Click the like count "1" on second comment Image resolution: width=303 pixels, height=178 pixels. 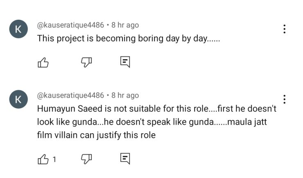click(x=54, y=160)
